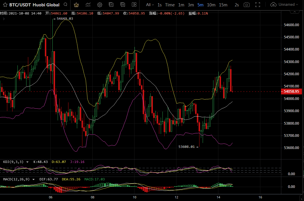Click the 10 time axis label
304x201 pixels.
click(x=134, y=197)
